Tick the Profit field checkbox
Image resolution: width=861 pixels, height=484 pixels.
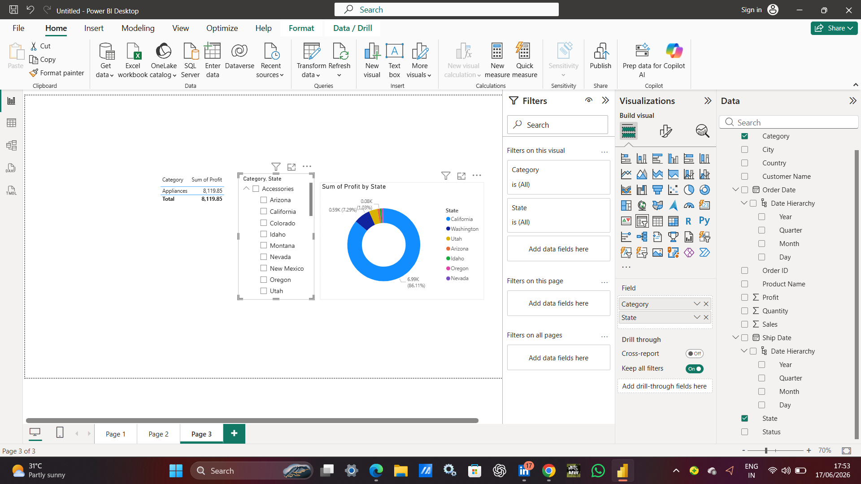tap(745, 298)
